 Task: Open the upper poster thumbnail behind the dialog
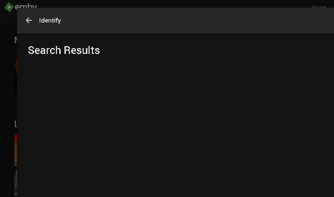tap(16, 72)
